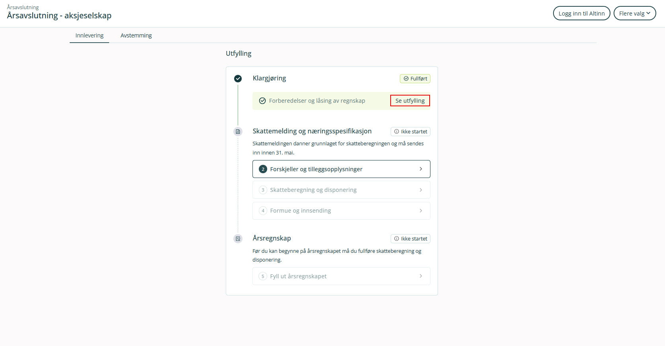Click the step 3 number badge
The height and width of the screenshot is (346, 665).
[263, 190]
